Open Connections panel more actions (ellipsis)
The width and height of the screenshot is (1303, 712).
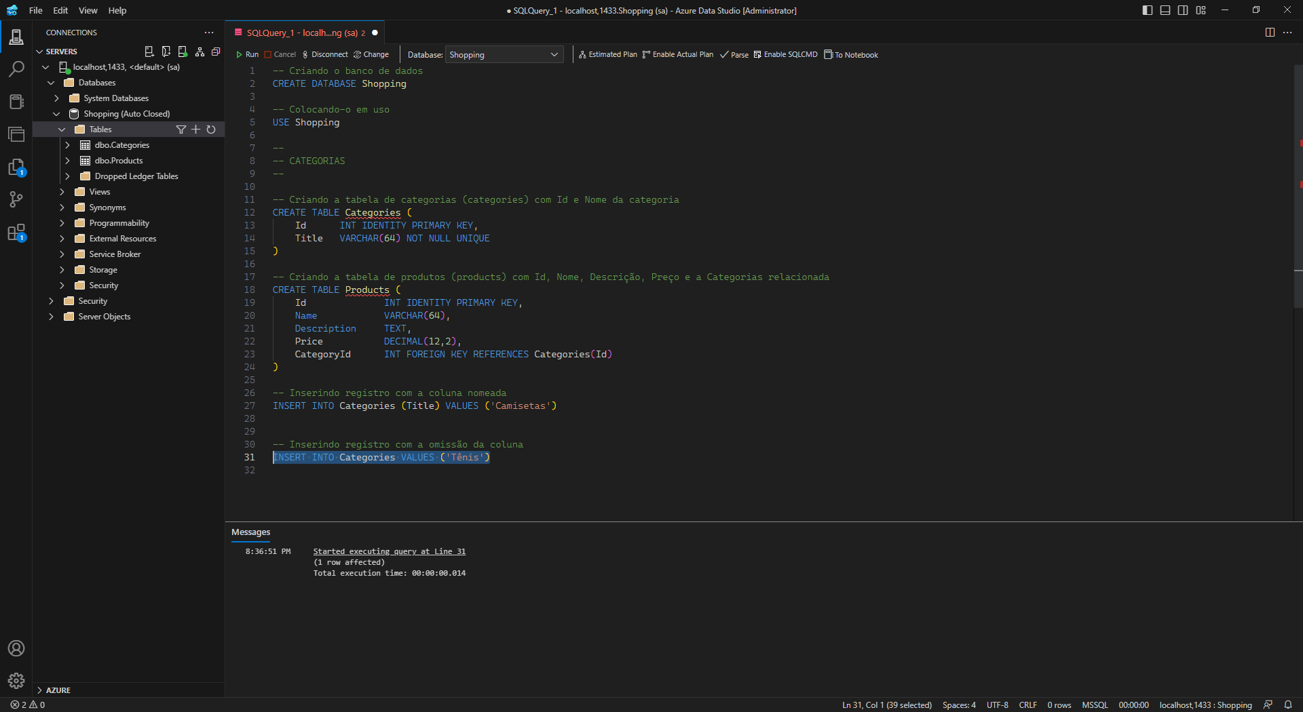209,33
